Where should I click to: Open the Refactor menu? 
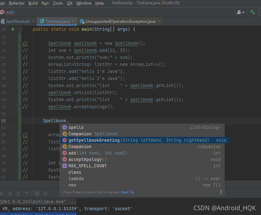[x=17, y=3]
